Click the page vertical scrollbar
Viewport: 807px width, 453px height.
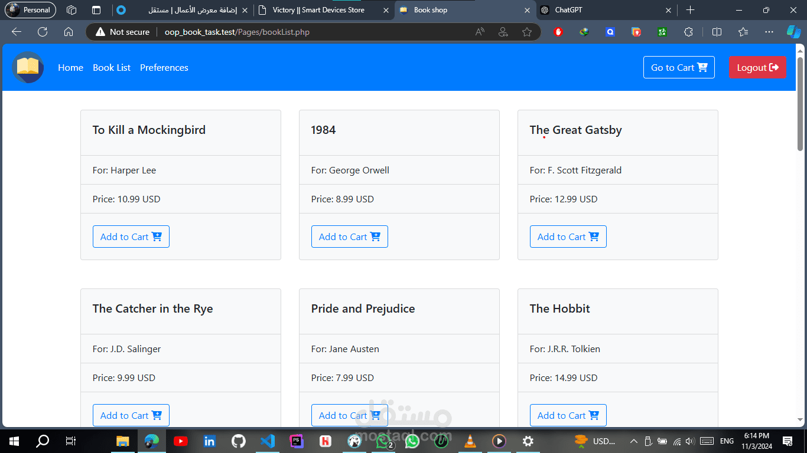coord(801,104)
